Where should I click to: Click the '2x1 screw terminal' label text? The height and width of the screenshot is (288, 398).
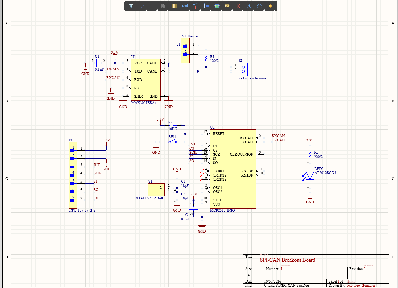click(253, 78)
